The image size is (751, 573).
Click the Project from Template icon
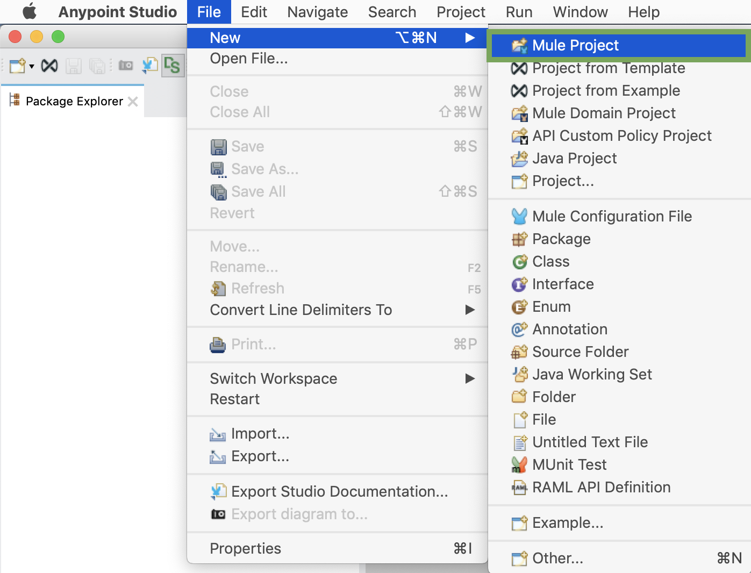519,68
